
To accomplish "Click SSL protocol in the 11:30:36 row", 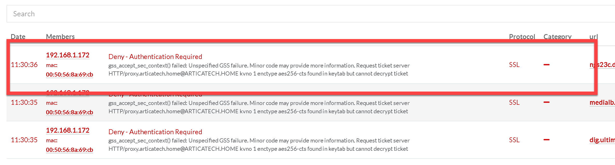I will click(514, 65).
